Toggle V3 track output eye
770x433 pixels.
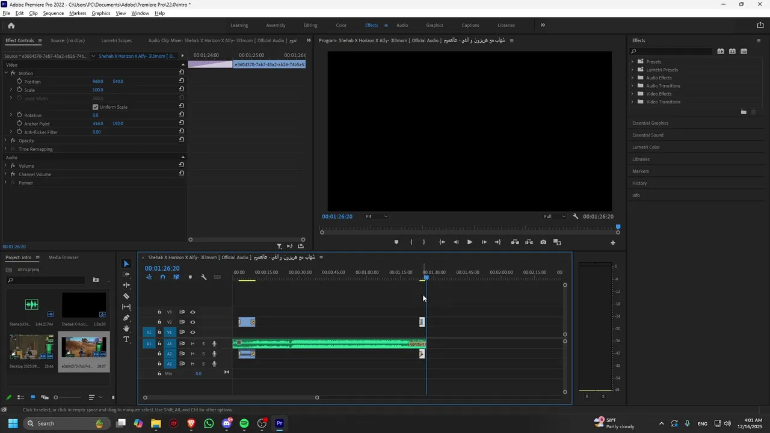coord(192,312)
